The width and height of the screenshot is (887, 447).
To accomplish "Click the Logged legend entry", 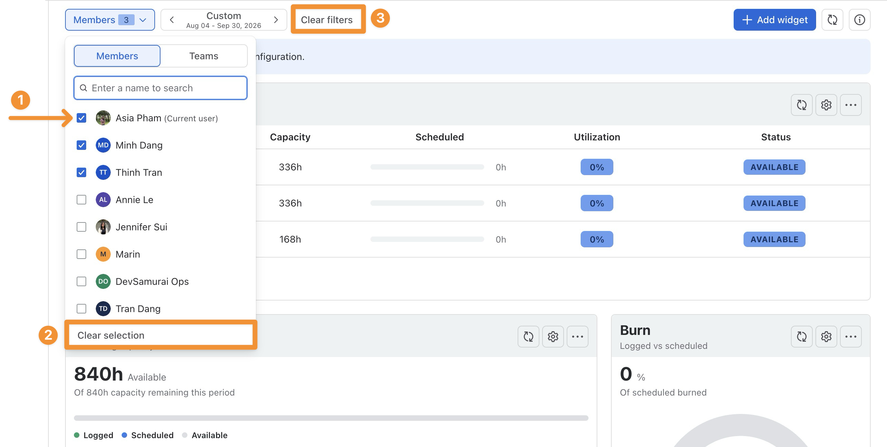I will 94,435.
